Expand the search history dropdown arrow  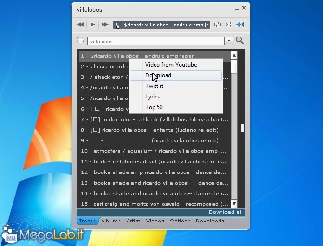[229, 41]
